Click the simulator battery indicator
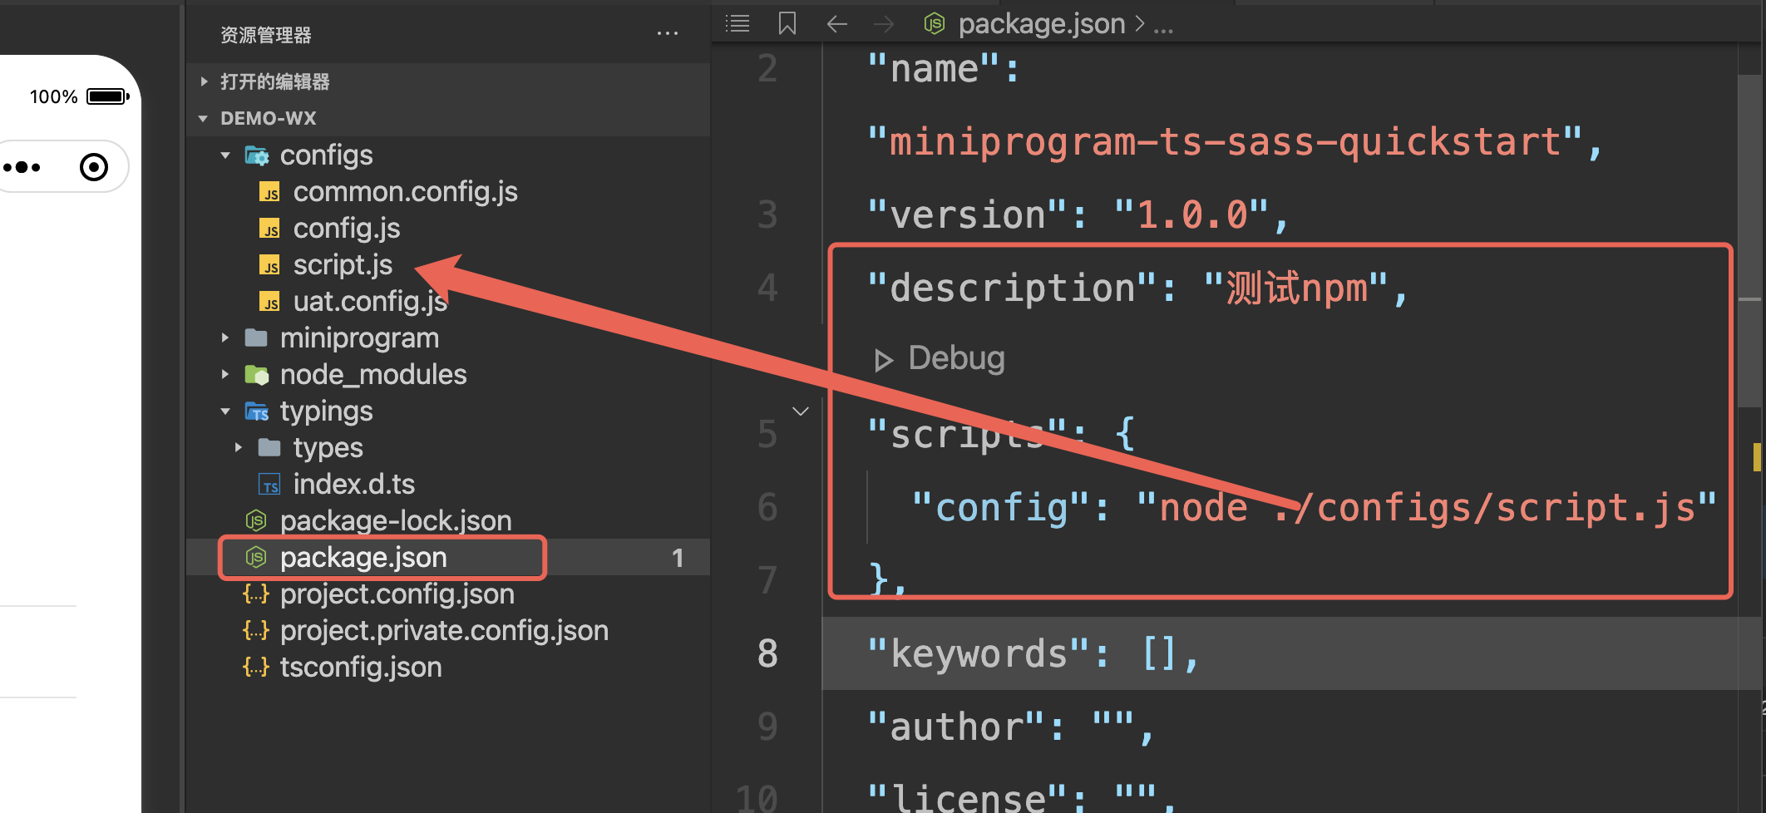This screenshot has width=1766, height=813. 108,96
